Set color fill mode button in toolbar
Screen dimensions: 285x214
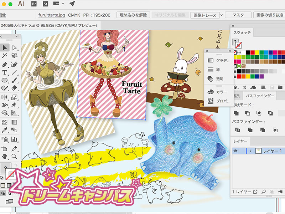(3, 185)
